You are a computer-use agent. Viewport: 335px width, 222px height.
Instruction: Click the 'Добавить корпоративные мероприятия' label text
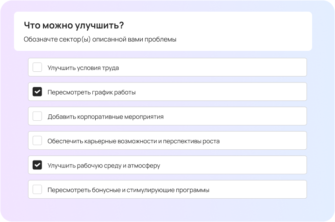pyautogui.click(x=105, y=116)
